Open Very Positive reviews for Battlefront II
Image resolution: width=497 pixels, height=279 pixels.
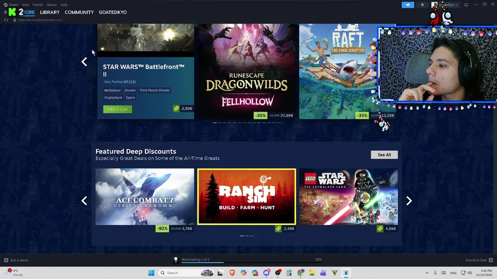click(x=120, y=82)
